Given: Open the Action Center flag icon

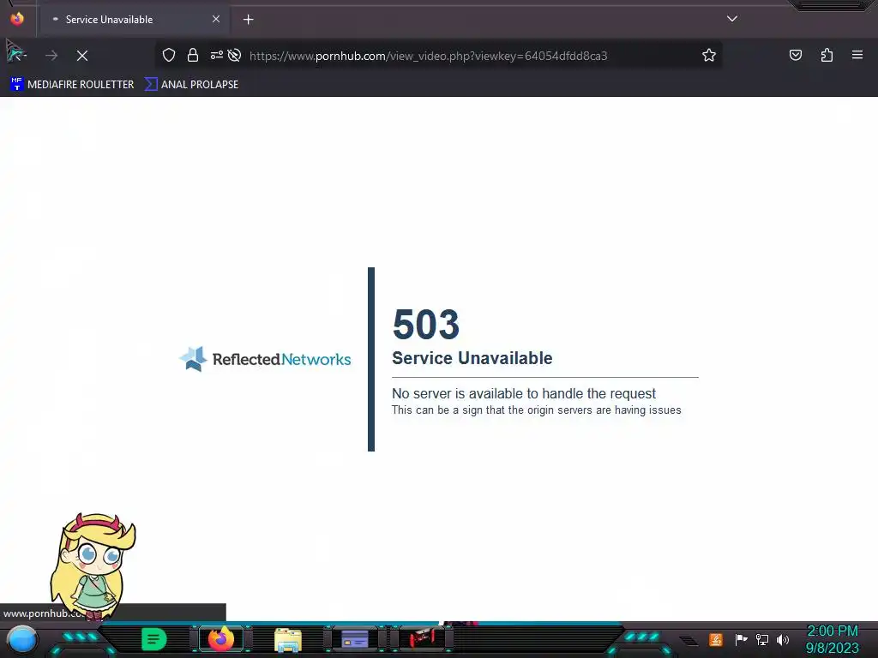Looking at the screenshot, I should [x=741, y=639].
